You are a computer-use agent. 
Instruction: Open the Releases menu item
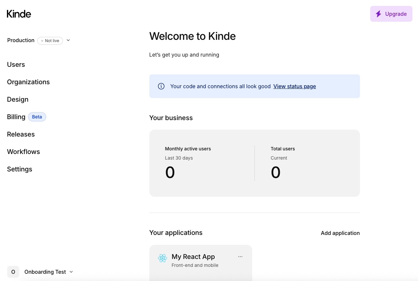21,134
